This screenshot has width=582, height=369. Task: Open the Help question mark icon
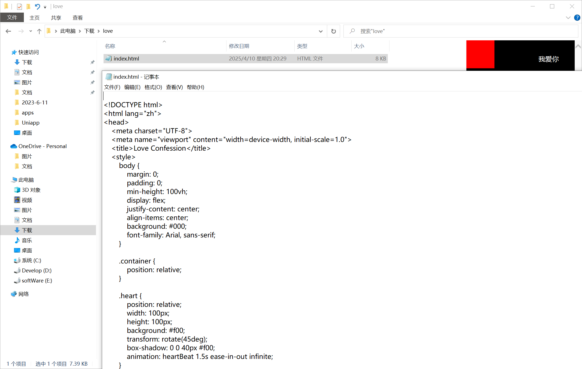[577, 18]
